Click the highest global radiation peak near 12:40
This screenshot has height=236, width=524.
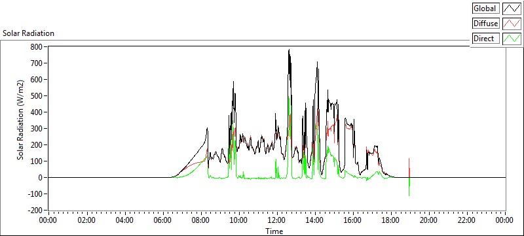pos(289,50)
